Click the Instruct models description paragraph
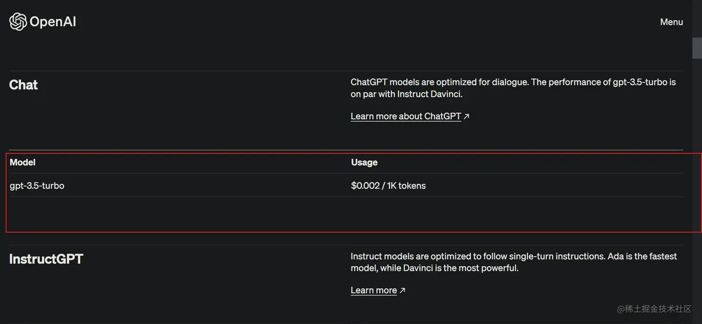Image resolution: width=702 pixels, height=324 pixels. (513, 262)
